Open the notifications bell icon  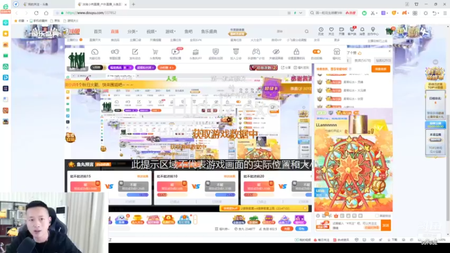click(362, 31)
